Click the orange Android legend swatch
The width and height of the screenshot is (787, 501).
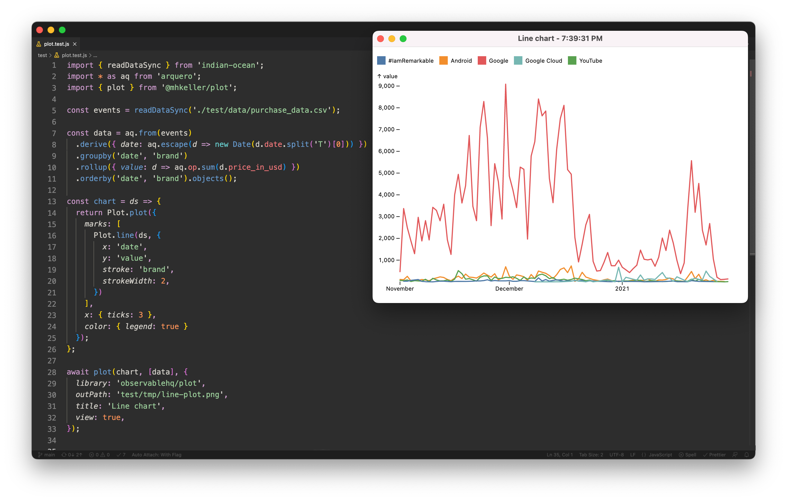click(444, 60)
